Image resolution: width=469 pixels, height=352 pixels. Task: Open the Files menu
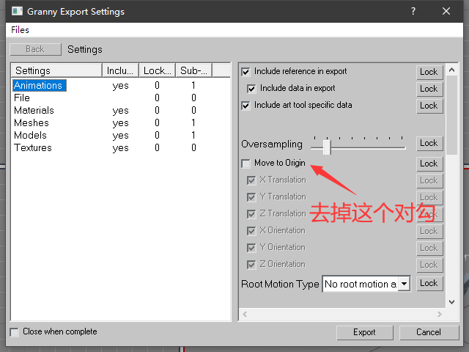click(21, 30)
